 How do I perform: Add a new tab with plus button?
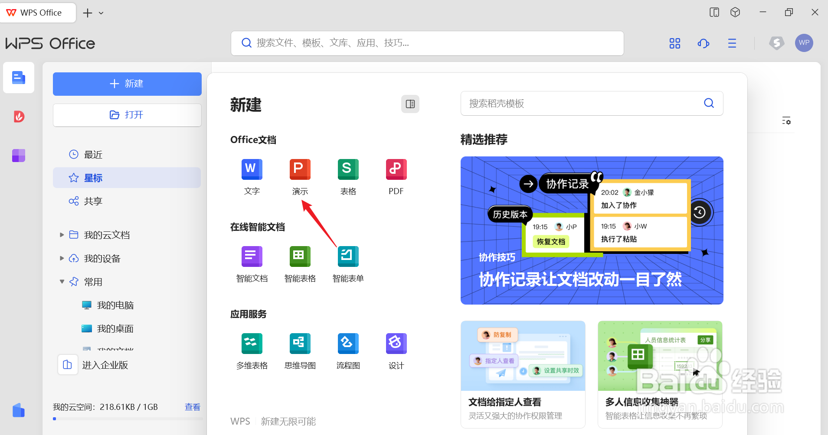coord(88,13)
